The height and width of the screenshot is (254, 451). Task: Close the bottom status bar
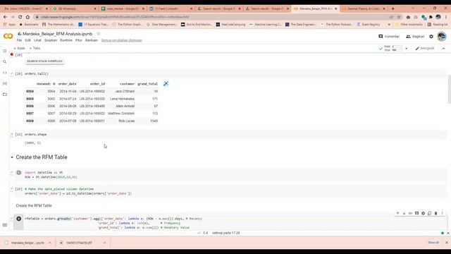448,233
